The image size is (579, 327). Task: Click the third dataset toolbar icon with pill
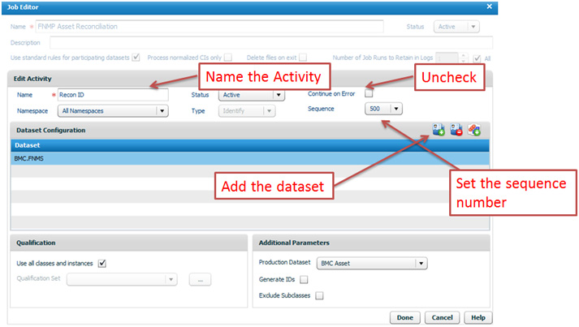coord(475,130)
